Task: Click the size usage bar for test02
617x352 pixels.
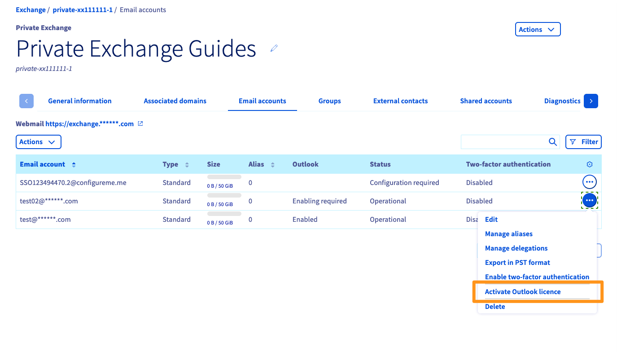Action: click(x=224, y=195)
